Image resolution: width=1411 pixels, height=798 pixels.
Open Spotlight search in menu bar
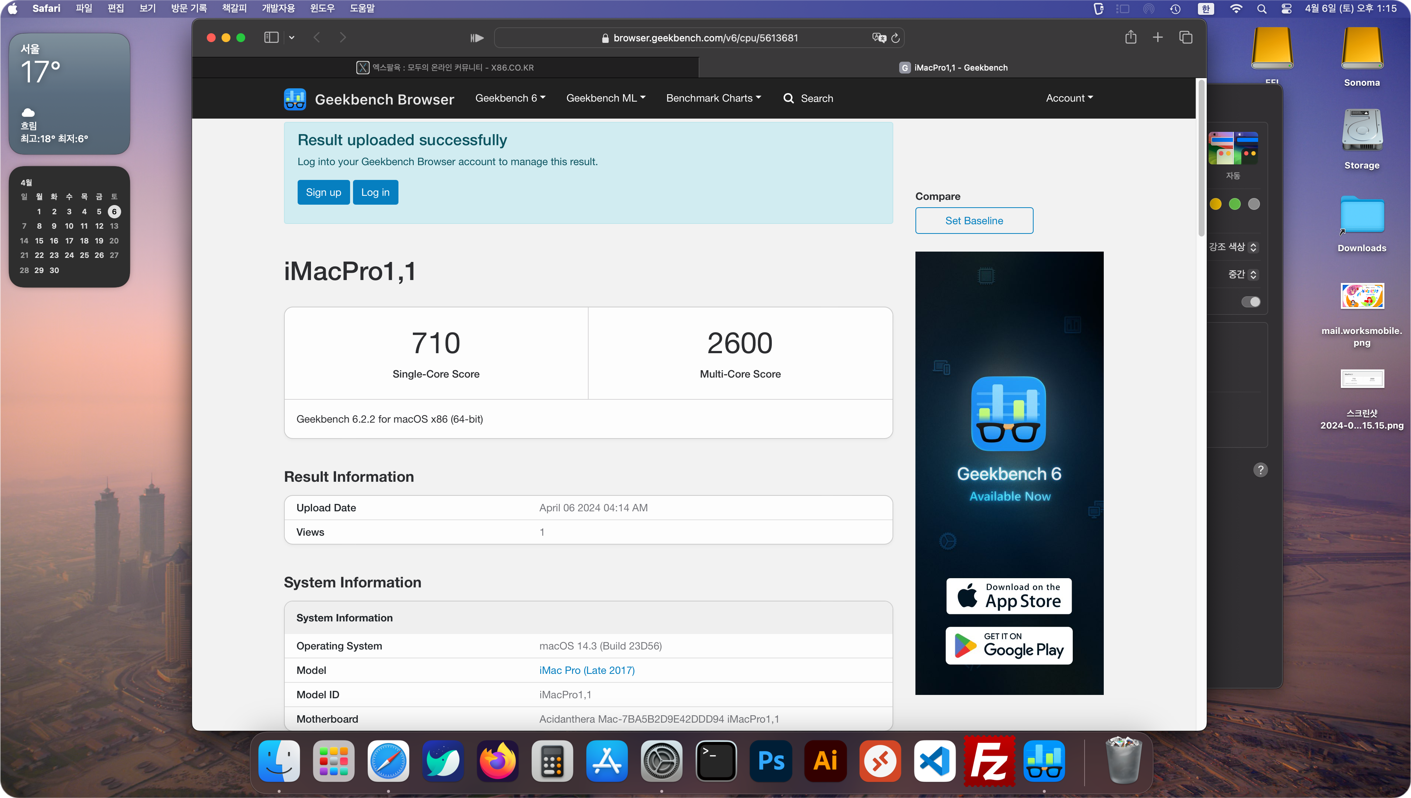point(1261,8)
